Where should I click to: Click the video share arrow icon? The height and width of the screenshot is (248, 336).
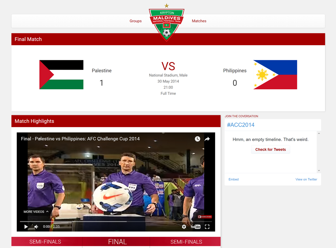click(x=207, y=139)
